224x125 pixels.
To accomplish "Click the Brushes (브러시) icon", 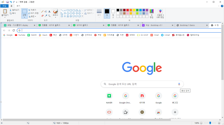I will 55,11.
